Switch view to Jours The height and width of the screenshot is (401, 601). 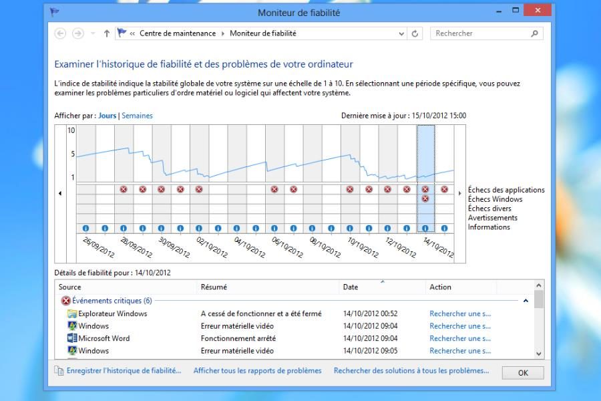(x=107, y=116)
